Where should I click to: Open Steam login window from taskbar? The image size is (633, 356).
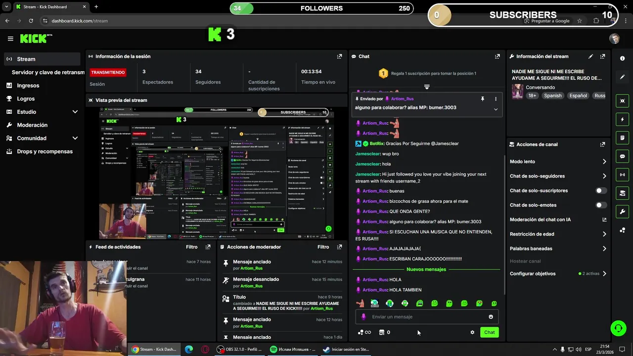(x=346, y=349)
